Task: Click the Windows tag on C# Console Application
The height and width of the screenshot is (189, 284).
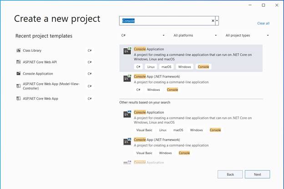Action: pyautogui.click(x=185, y=67)
